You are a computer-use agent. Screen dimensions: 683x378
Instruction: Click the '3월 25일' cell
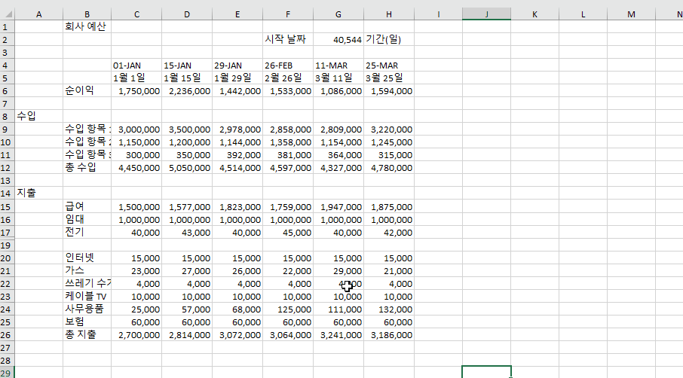coord(389,78)
